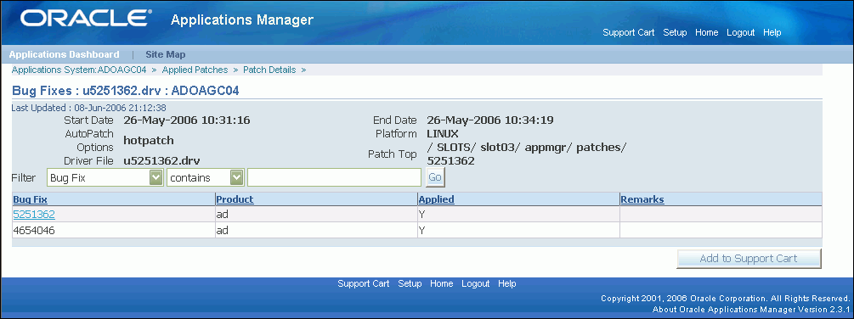Go to Home footer link

441,283
